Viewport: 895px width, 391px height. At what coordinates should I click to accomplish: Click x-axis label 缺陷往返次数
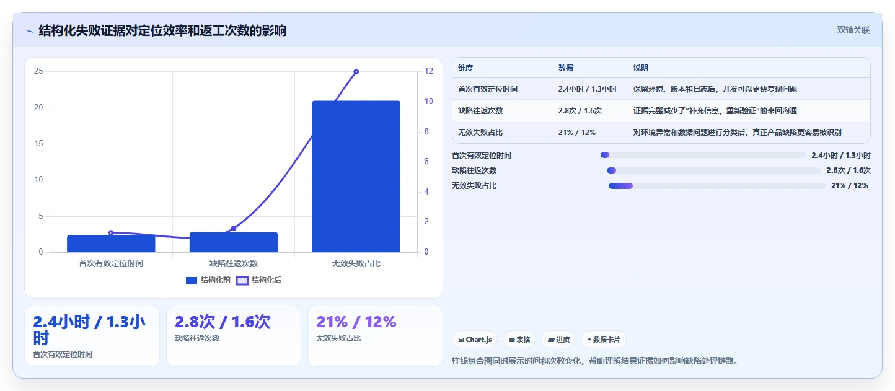pos(234,263)
